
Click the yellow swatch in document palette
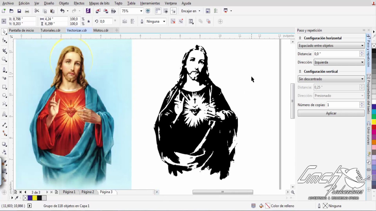point(35,198)
